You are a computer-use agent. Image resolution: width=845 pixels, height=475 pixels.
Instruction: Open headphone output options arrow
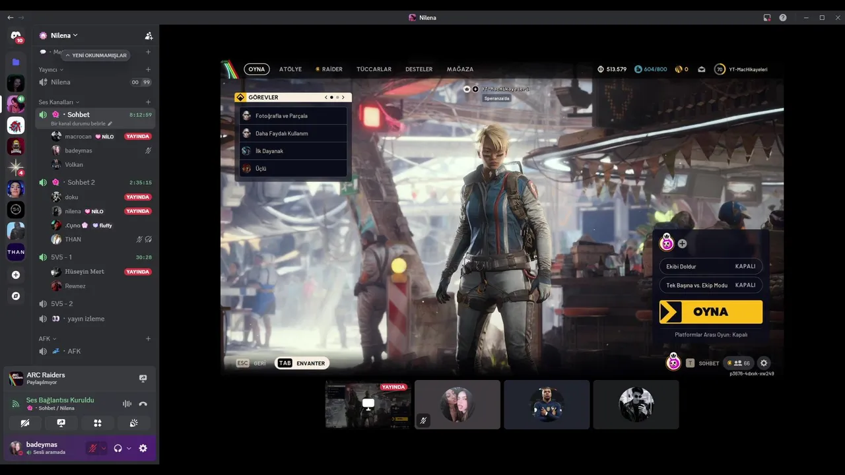129,448
